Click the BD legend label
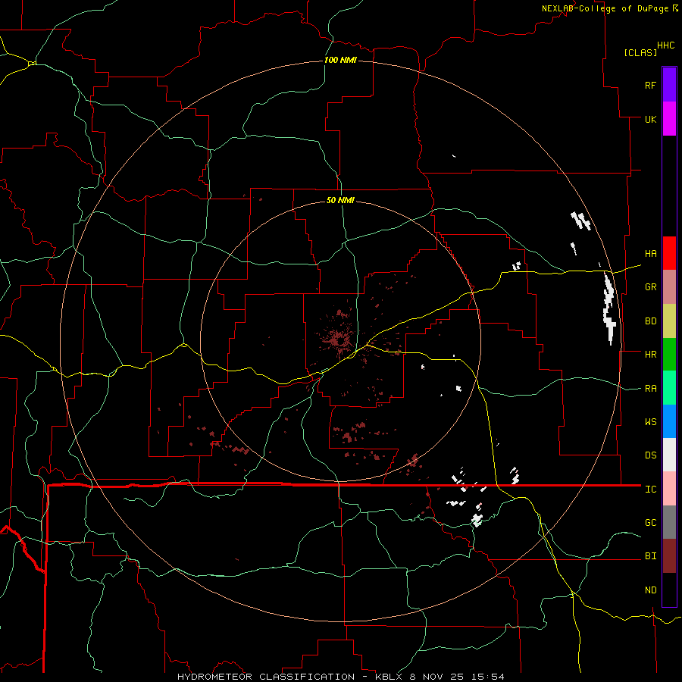 point(650,321)
